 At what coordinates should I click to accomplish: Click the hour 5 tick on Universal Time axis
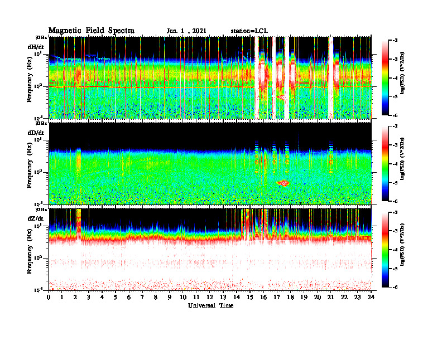click(x=116, y=298)
